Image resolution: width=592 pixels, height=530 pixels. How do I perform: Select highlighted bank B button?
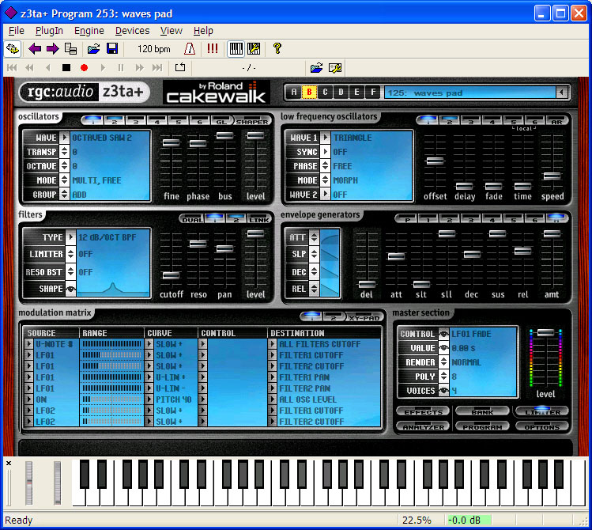tap(309, 92)
